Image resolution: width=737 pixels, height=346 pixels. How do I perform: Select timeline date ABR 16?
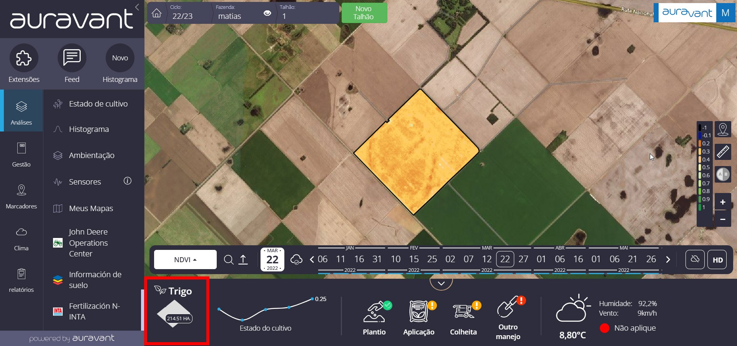coord(578,259)
